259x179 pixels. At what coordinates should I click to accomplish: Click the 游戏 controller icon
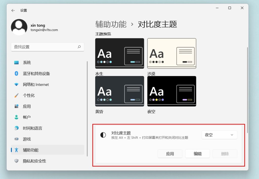click(16, 139)
